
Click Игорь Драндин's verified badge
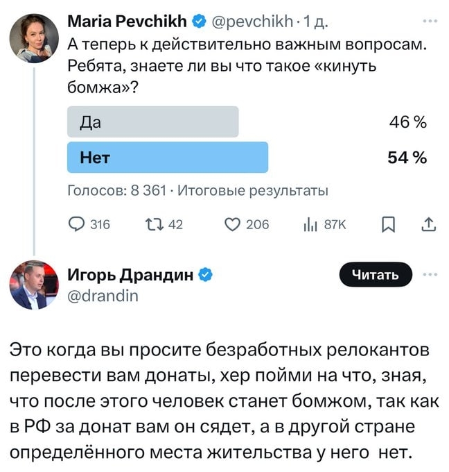coord(205,275)
